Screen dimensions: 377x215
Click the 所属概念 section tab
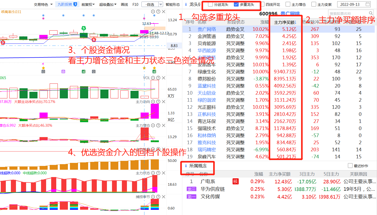tap(198, 166)
